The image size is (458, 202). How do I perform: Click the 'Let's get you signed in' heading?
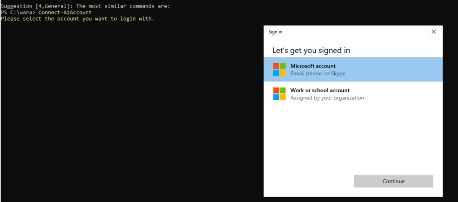[x=311, y=50]
